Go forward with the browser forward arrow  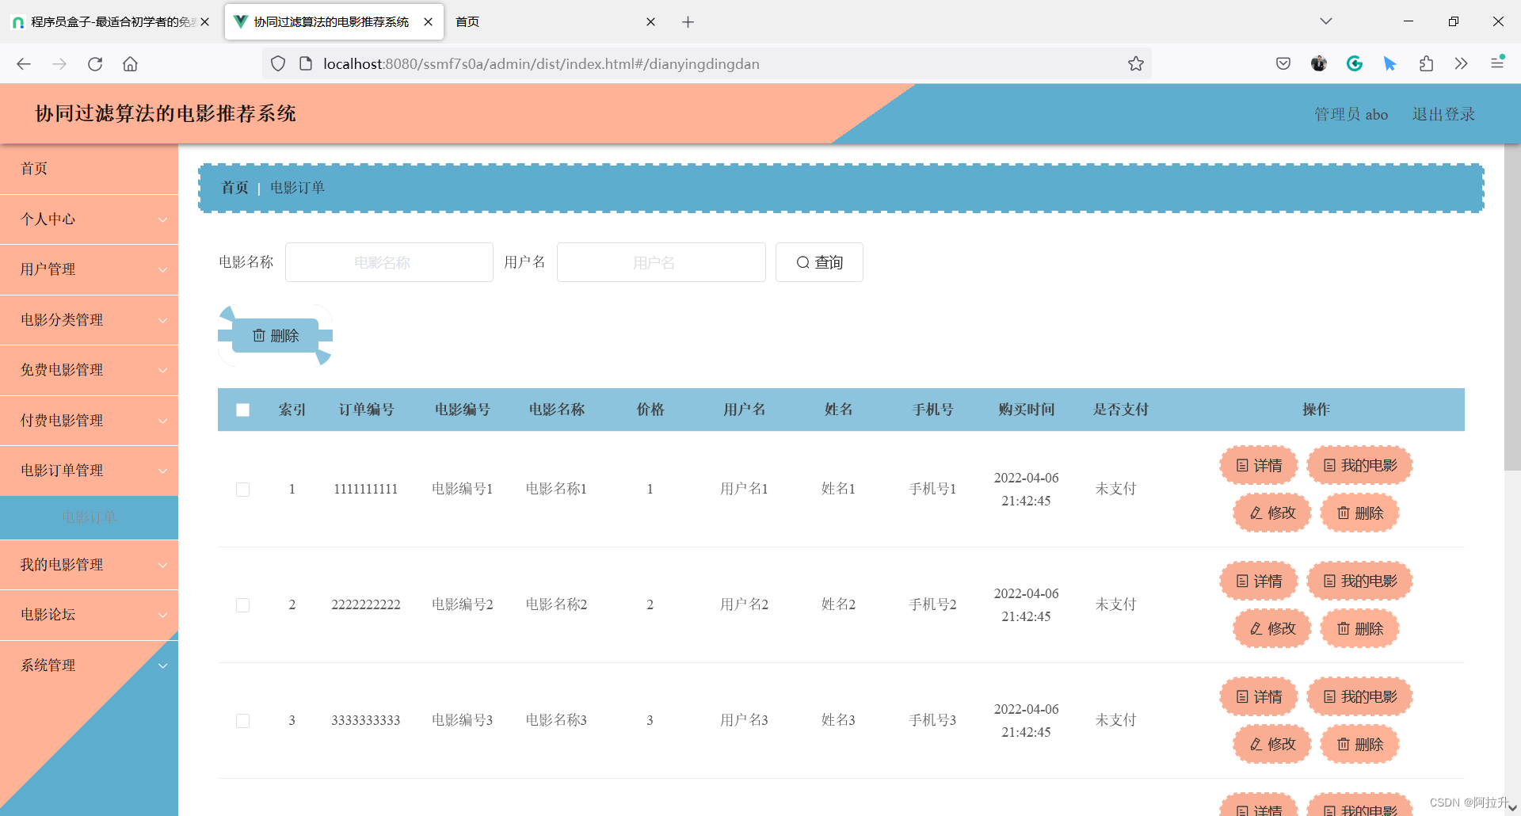tap(59, 64)
